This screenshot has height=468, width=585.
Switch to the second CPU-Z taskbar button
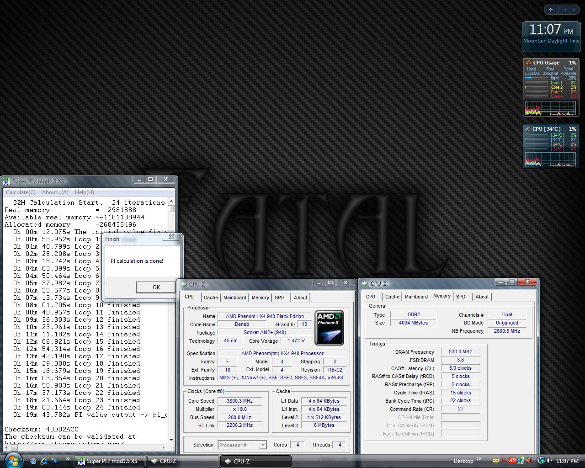pyautogui.click(x=255, y=461)
